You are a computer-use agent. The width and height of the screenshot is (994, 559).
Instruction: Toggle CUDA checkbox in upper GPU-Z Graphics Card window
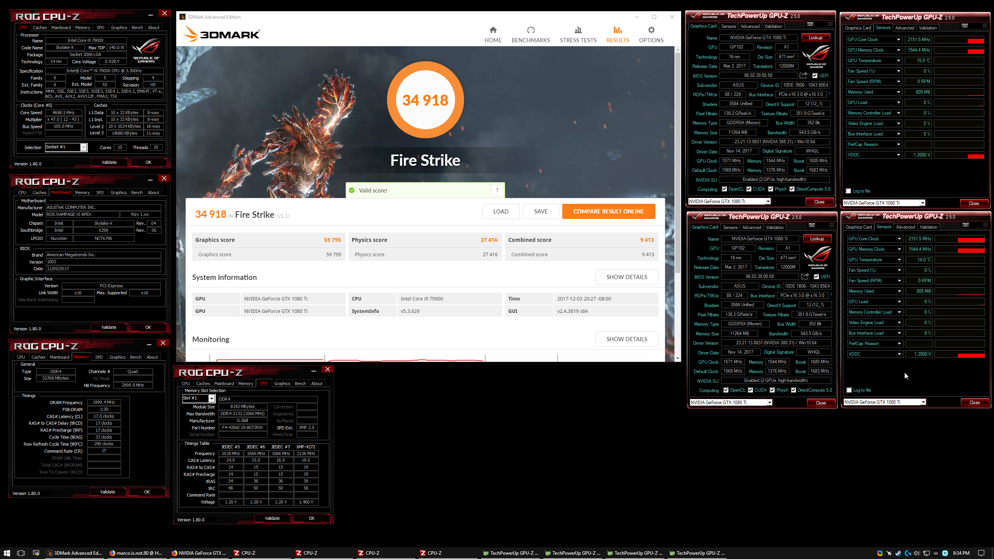coord(749,189)
